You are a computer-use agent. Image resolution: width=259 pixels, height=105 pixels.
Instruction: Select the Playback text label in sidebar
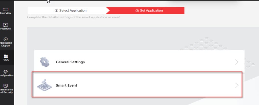[x=6, y=29]
